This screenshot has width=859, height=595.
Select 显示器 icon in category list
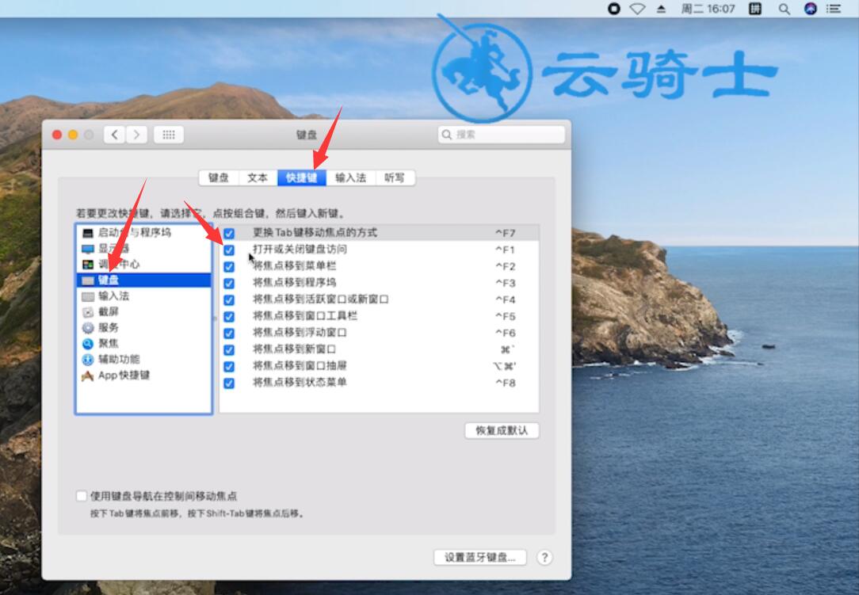[88, 249]
